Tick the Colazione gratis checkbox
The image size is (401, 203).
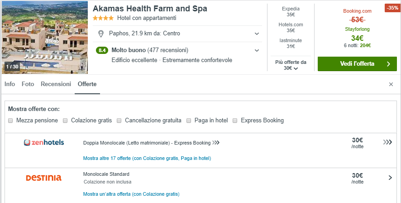[x=66, y=121]
